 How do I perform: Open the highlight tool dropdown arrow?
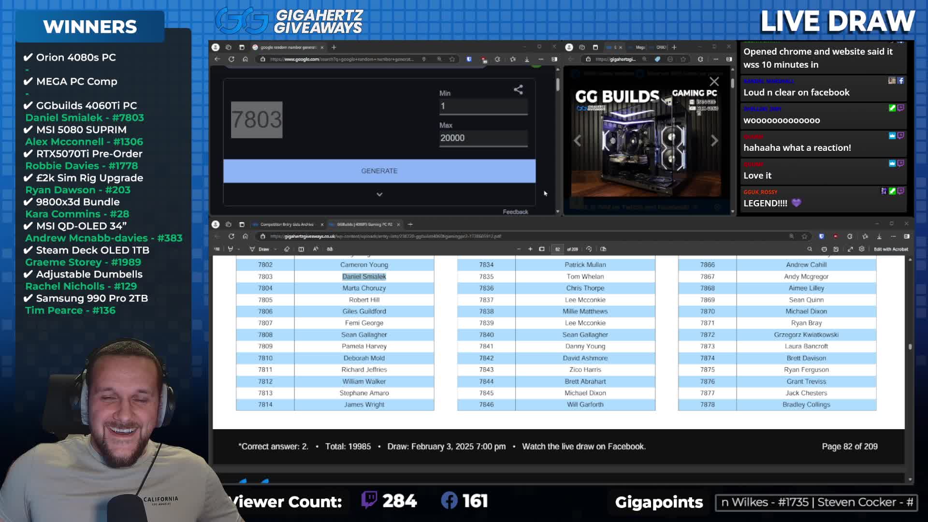[239, 249]
